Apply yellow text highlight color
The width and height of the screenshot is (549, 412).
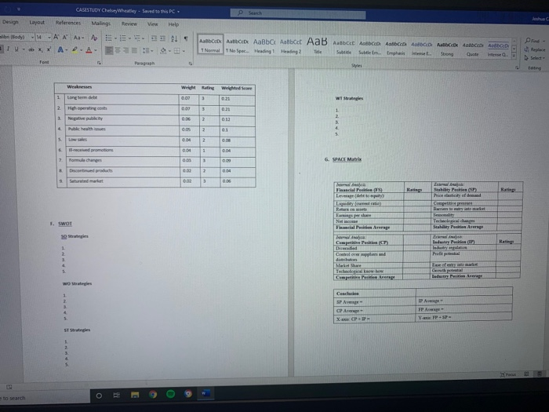click(75, 50)
